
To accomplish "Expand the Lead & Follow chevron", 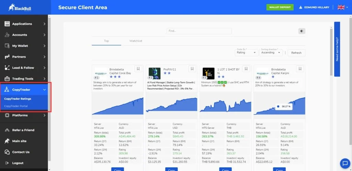I will pos(44,68).
